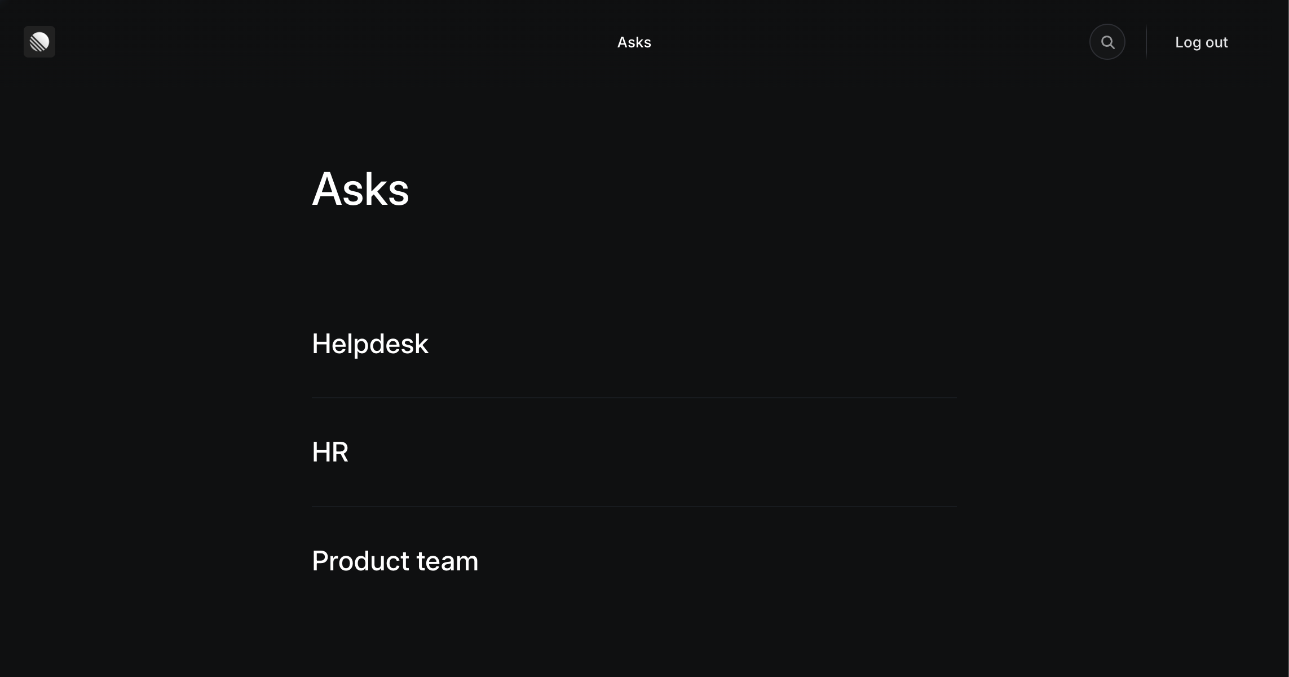Click the separator next to Log out
The width and height of the screenshot is (1289, 677).
coord(1146,41)
